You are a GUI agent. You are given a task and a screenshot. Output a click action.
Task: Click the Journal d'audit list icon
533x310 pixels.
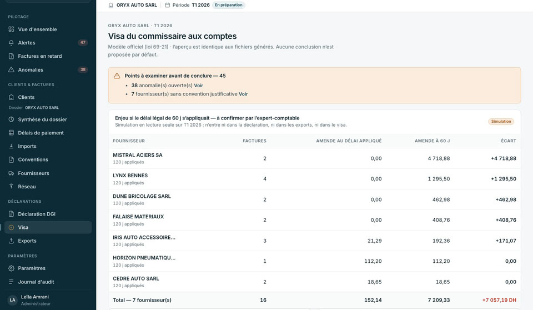pos(11,282)
